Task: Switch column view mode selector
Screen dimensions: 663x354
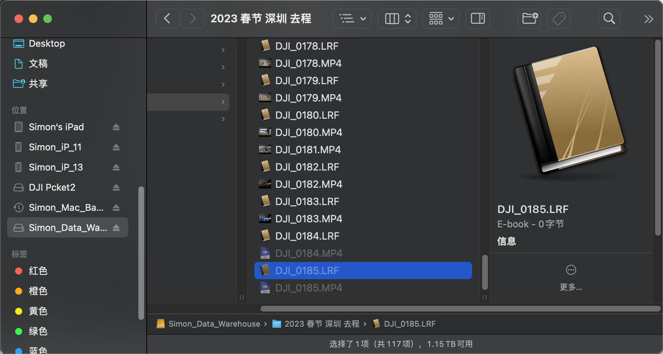Action: coord(397,19)
